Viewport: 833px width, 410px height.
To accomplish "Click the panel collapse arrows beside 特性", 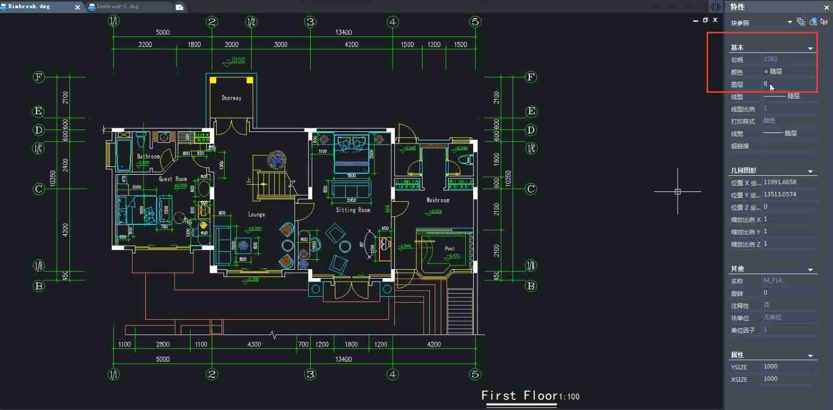I will point(715,7).
